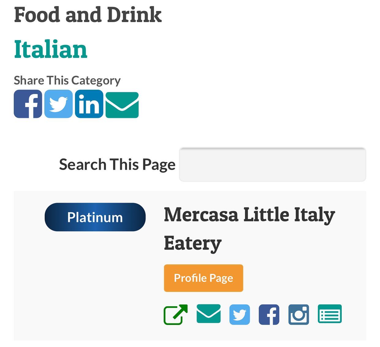
Task: Open Mercasa's external website link icon
Action: click(x=176, y=315)
